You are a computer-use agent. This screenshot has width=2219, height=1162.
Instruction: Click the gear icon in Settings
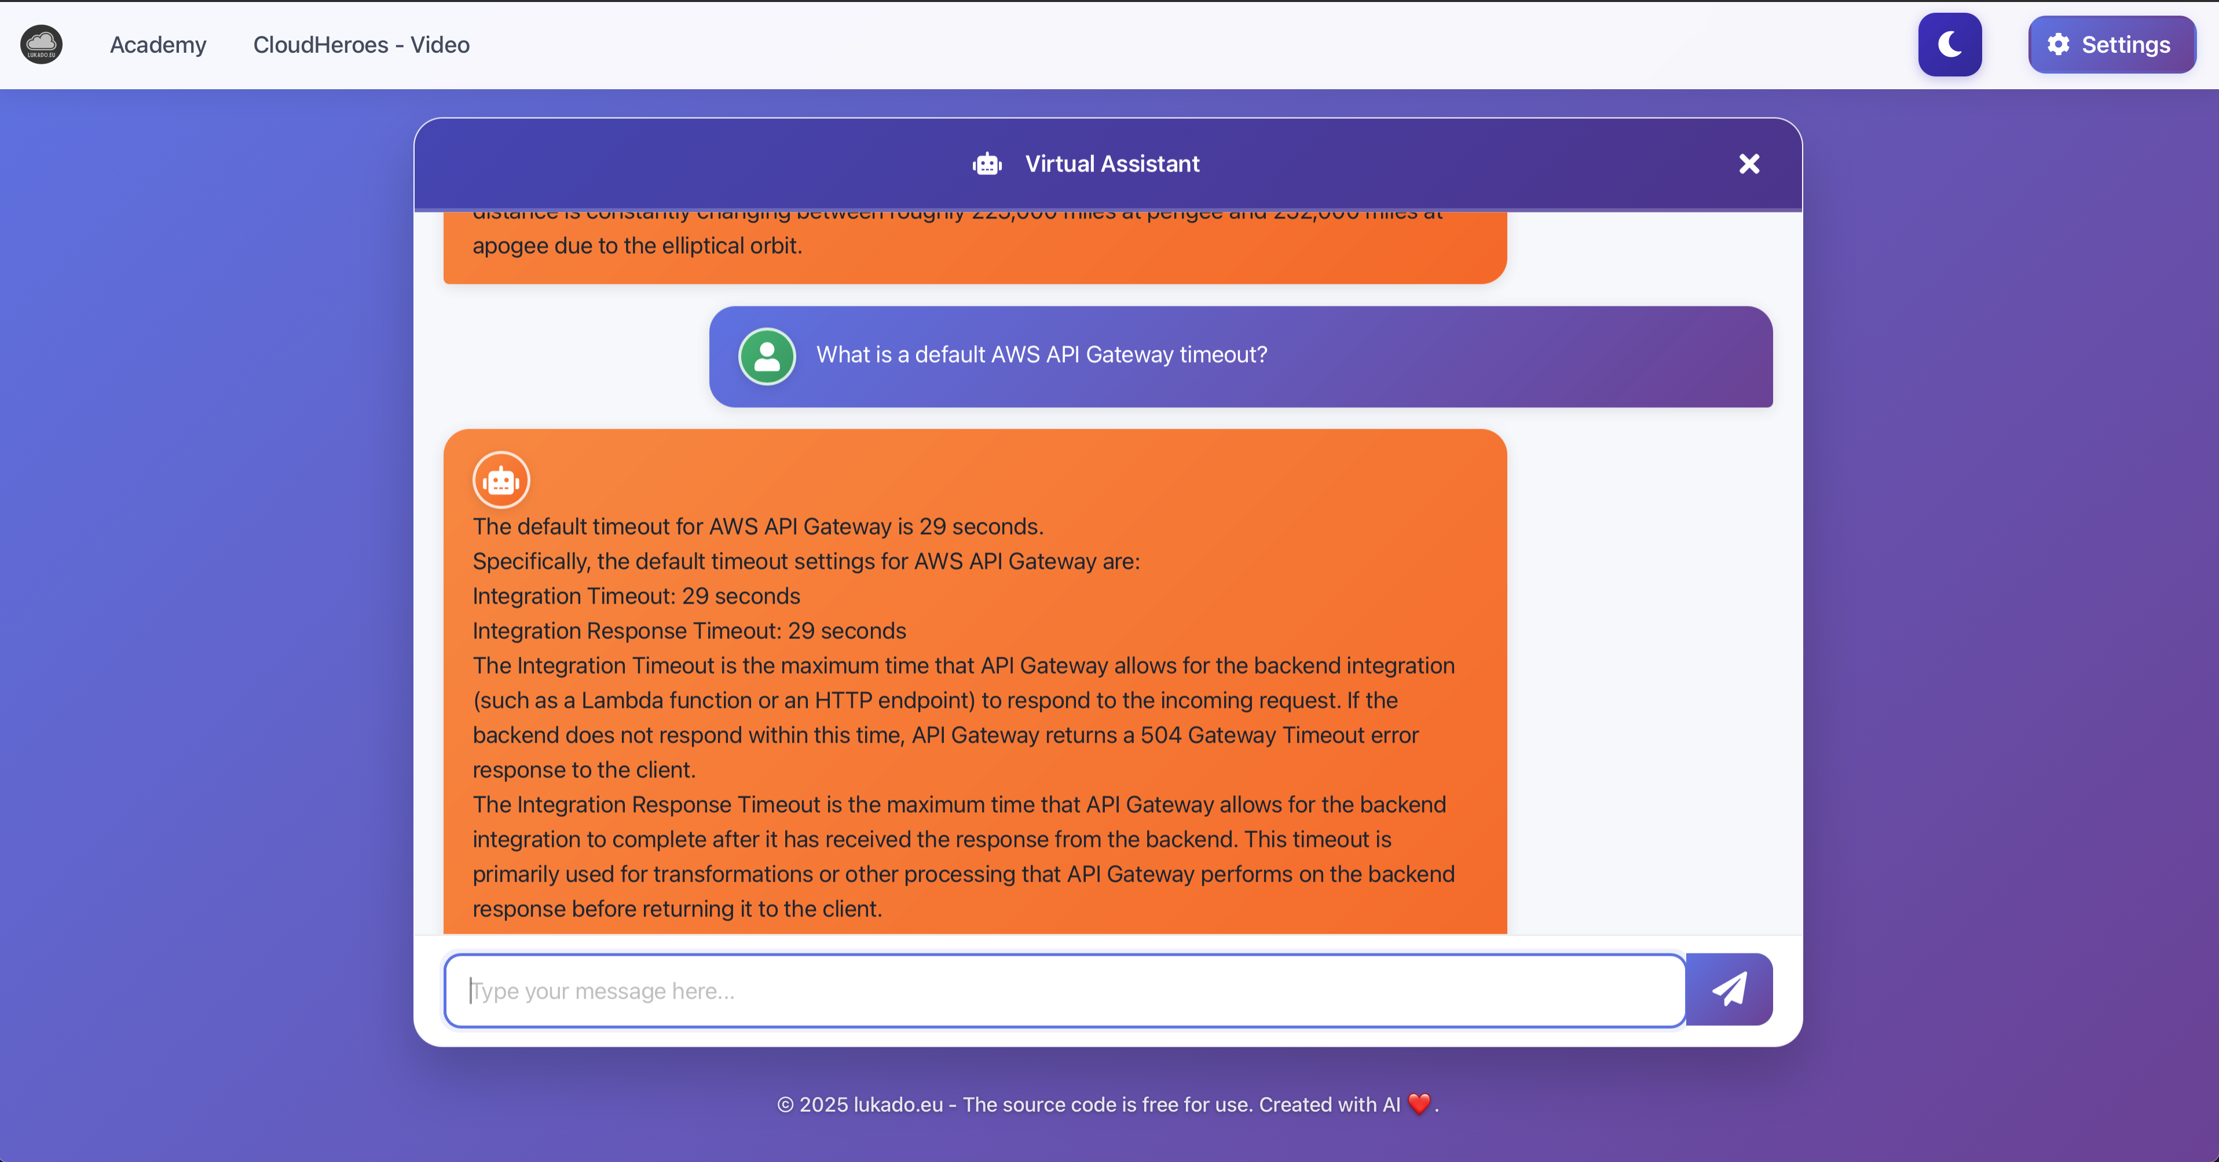pos(2058,45)
